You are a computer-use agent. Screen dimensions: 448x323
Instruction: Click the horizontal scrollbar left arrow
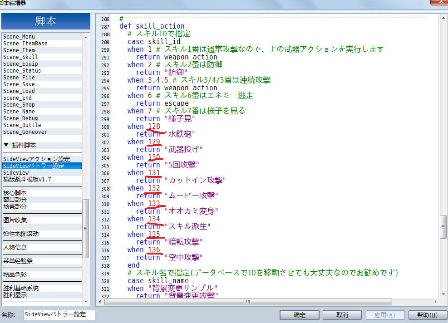click(100, 302)
